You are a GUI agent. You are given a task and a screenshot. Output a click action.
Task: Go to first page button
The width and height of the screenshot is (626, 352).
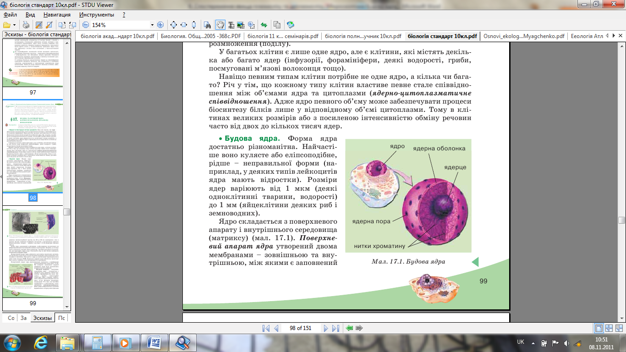click(266, 328)
